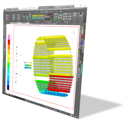
Task: Toggle snap mode in status bar
Action: point(31,102)
